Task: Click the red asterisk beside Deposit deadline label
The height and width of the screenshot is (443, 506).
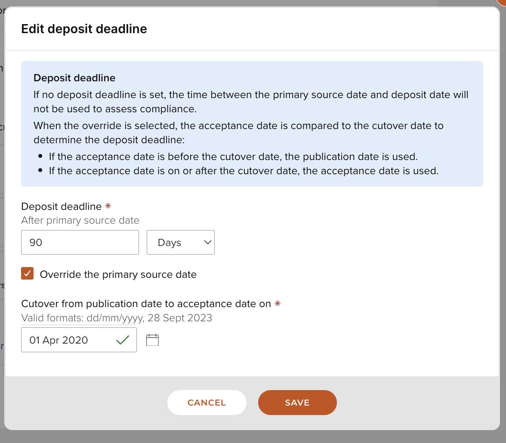Action: (108, 206)
